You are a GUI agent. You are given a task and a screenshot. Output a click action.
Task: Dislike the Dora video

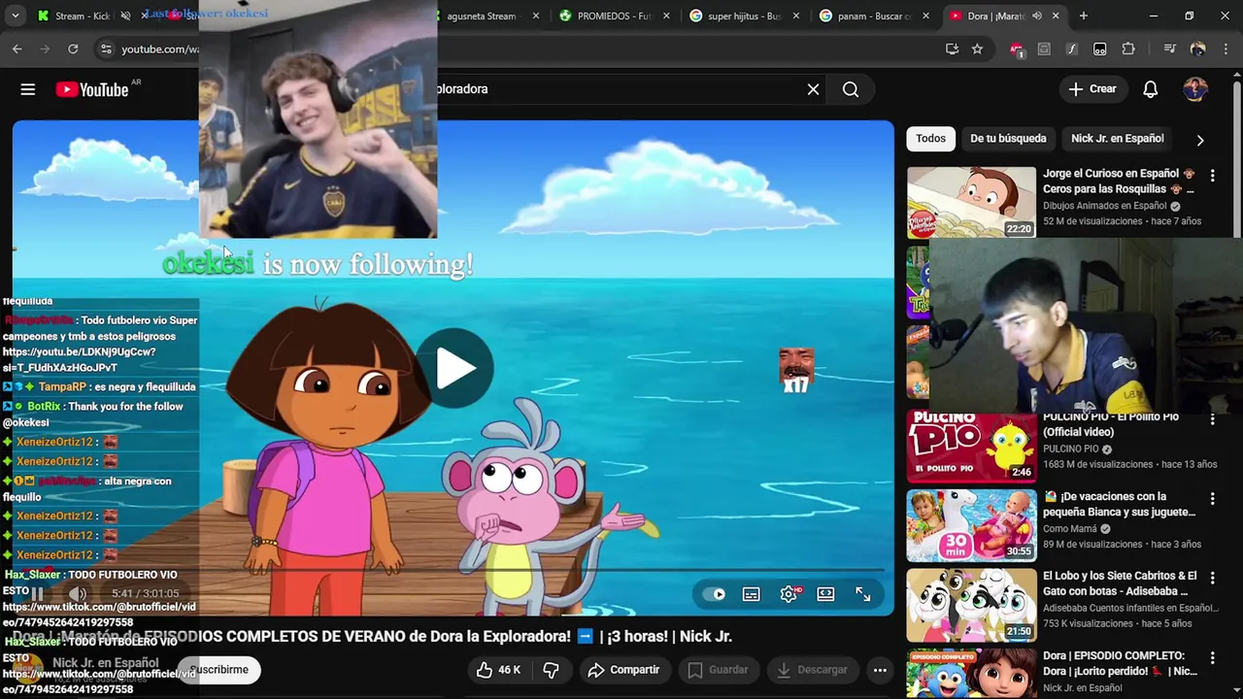tap(551, 670)
